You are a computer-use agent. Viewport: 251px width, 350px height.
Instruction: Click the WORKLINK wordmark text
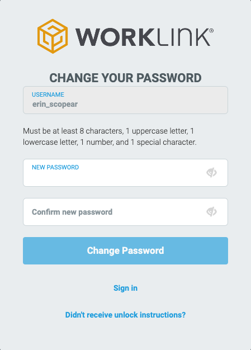pos(144,37)
